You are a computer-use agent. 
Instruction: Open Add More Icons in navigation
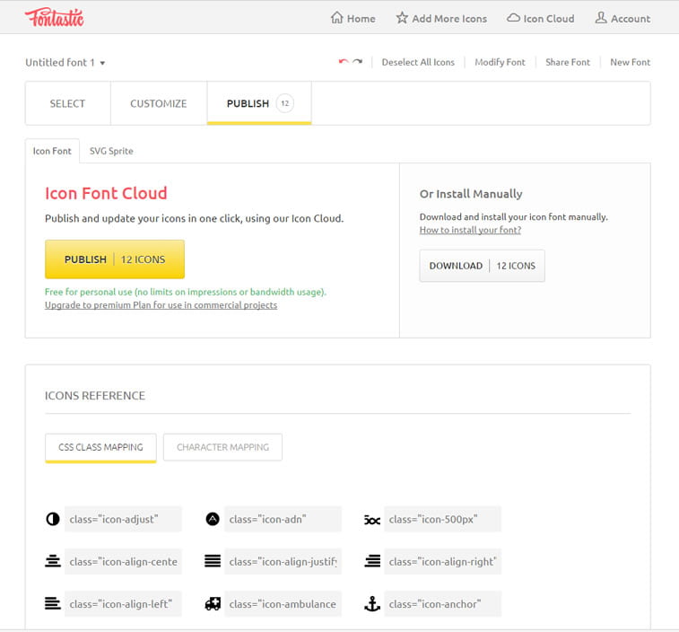tap(441, 18)
